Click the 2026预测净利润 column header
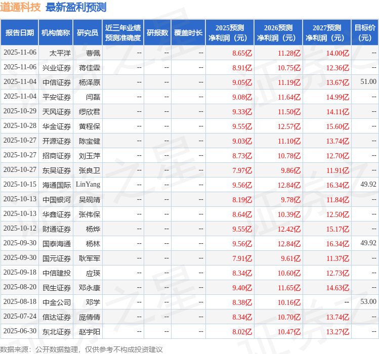The height and width of the screenshot is (354, 379). (278, 33)
